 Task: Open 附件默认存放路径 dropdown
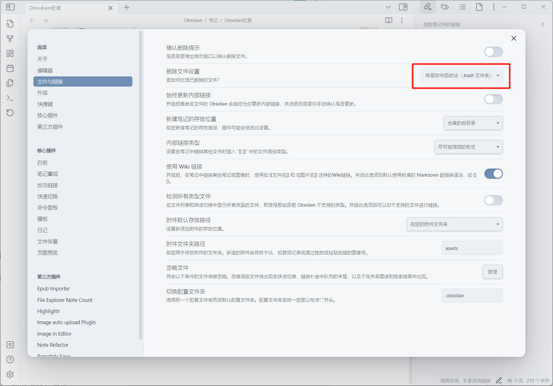tap(455, 224)
